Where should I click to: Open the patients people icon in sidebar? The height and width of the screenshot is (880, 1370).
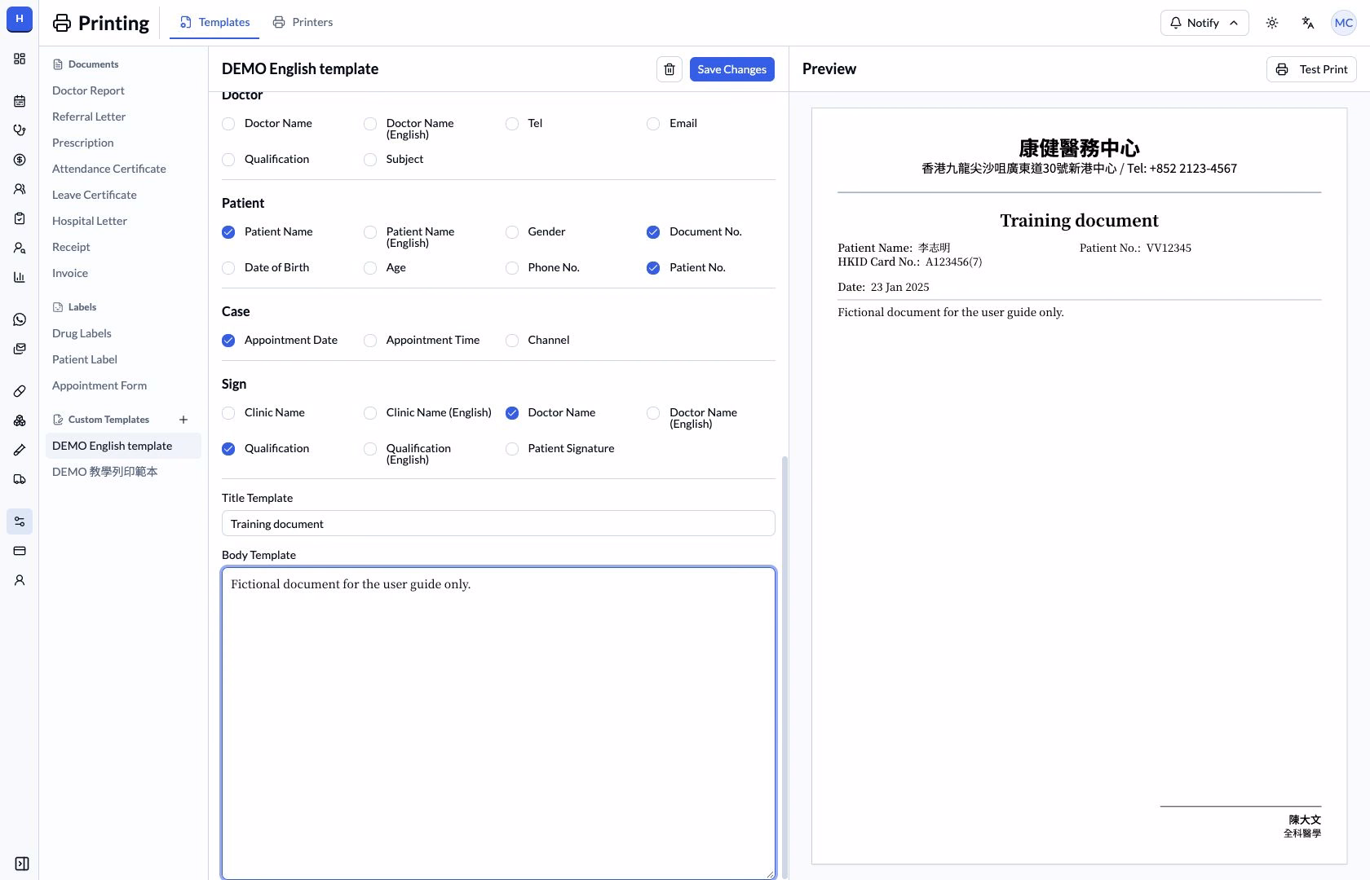[x=20, y=189]
